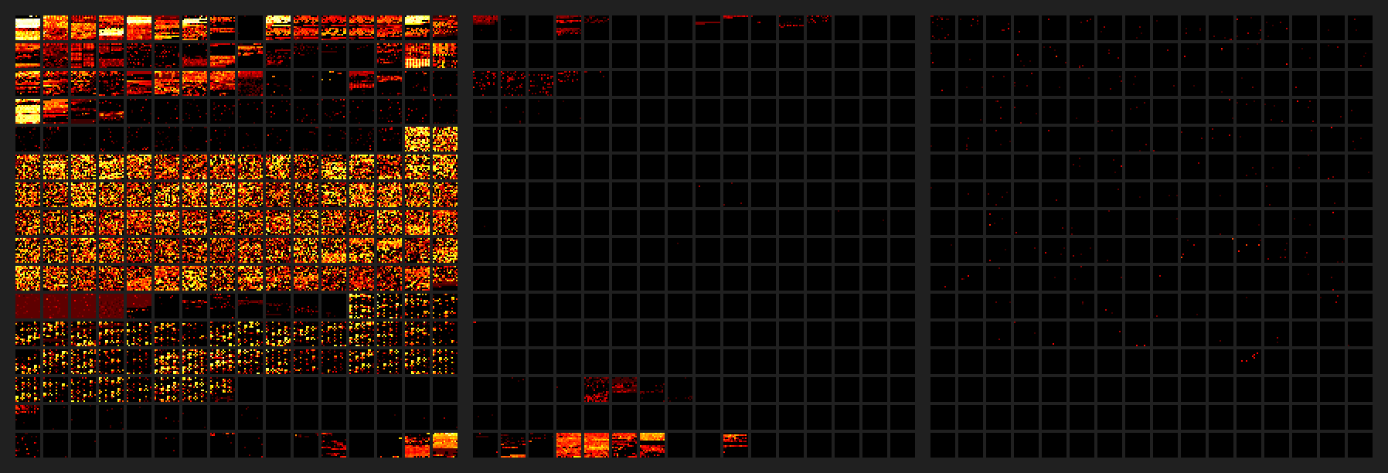
Task: Select bottom-left corner cell of middle heatmap
Action: coord(485,445)
